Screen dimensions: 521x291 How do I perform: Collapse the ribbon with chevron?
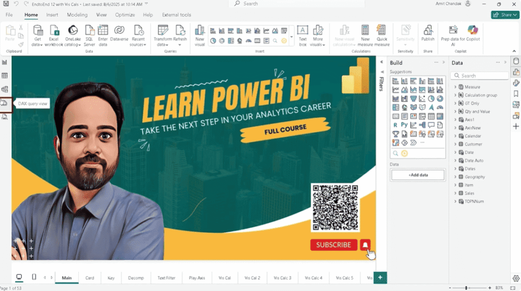click(514, 51)
